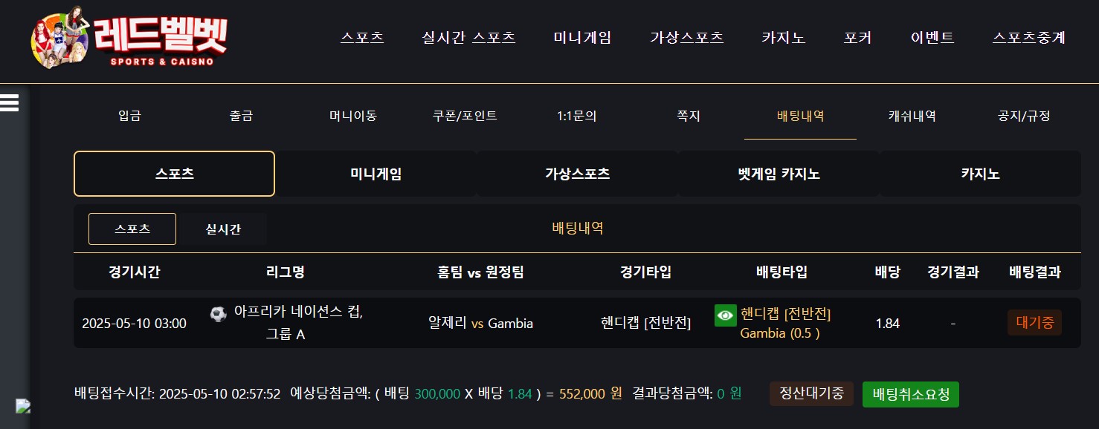Go to 미니게임 in the top menu
This screenshot has height=429, width=1099.
click(x=582, y=38)
